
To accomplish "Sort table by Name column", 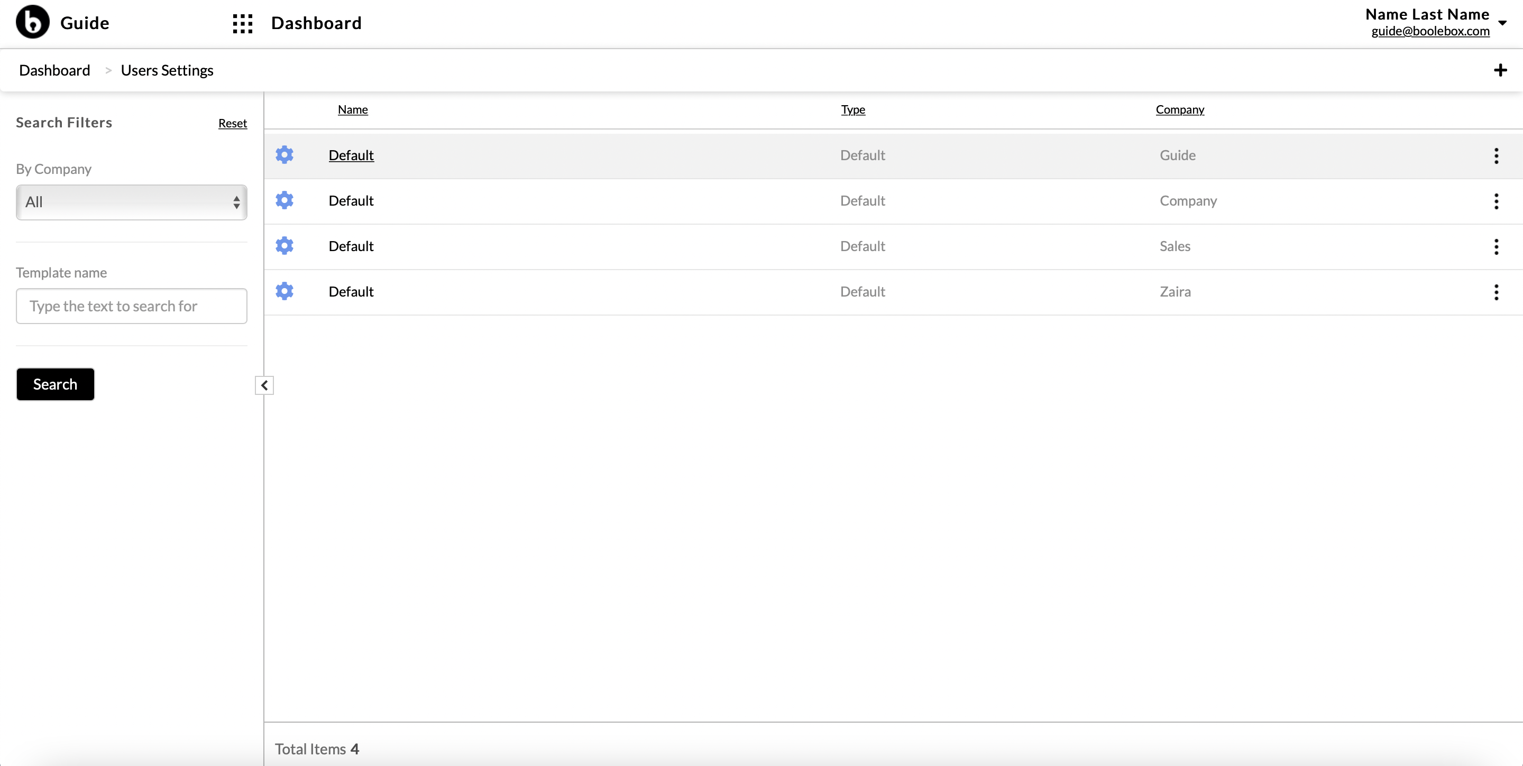I will coord(352,109).
